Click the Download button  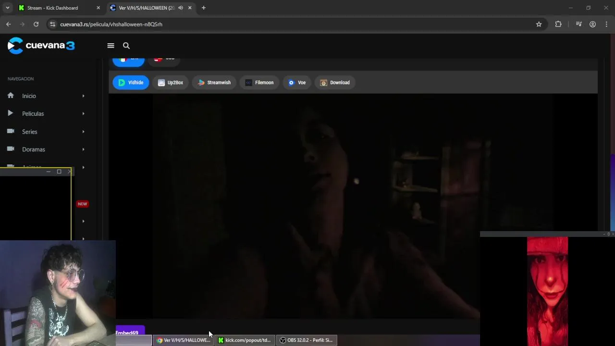[x=335, y=83]
